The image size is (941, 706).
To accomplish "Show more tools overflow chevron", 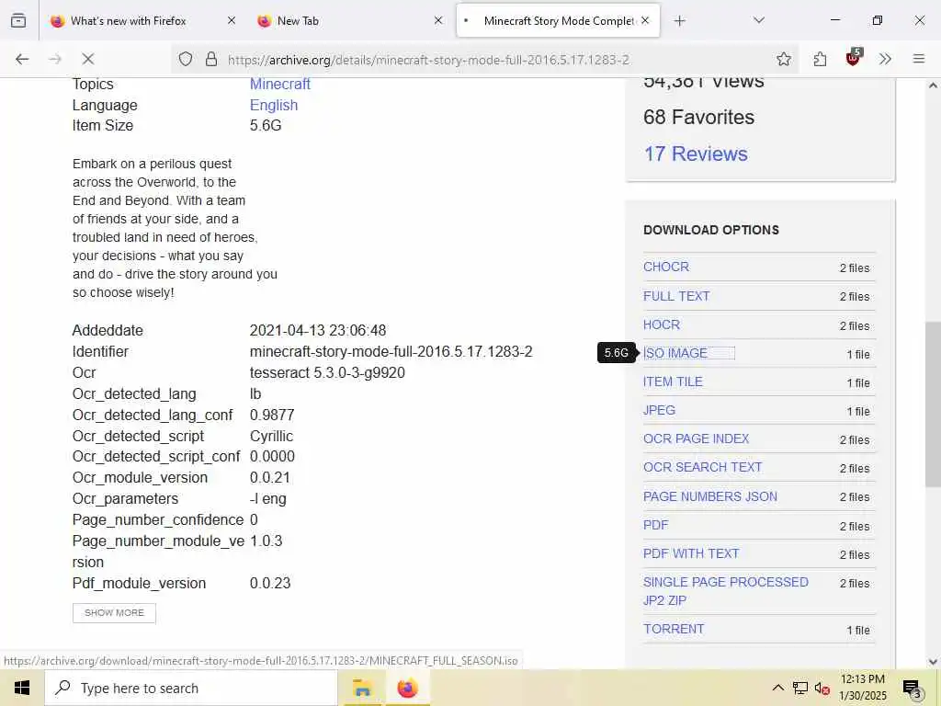I will 885,59.
